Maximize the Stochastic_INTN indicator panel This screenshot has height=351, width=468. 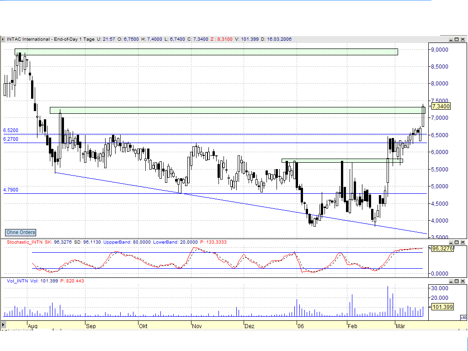click(x=457, y=243)
